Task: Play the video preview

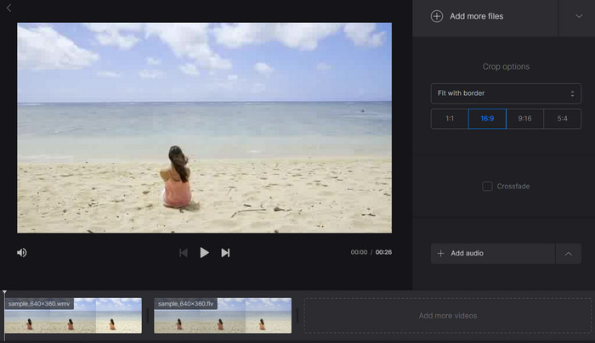Action: 204,252
